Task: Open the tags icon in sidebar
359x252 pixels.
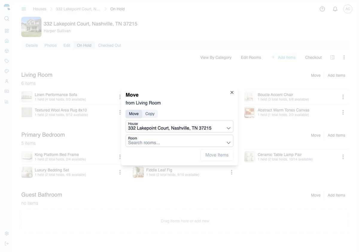Action: click(7, 61)
